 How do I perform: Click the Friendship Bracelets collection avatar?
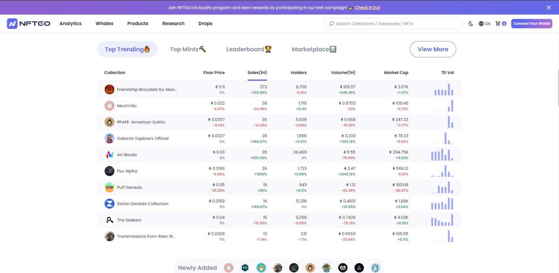pyautogui.click(x=109, y=90)
